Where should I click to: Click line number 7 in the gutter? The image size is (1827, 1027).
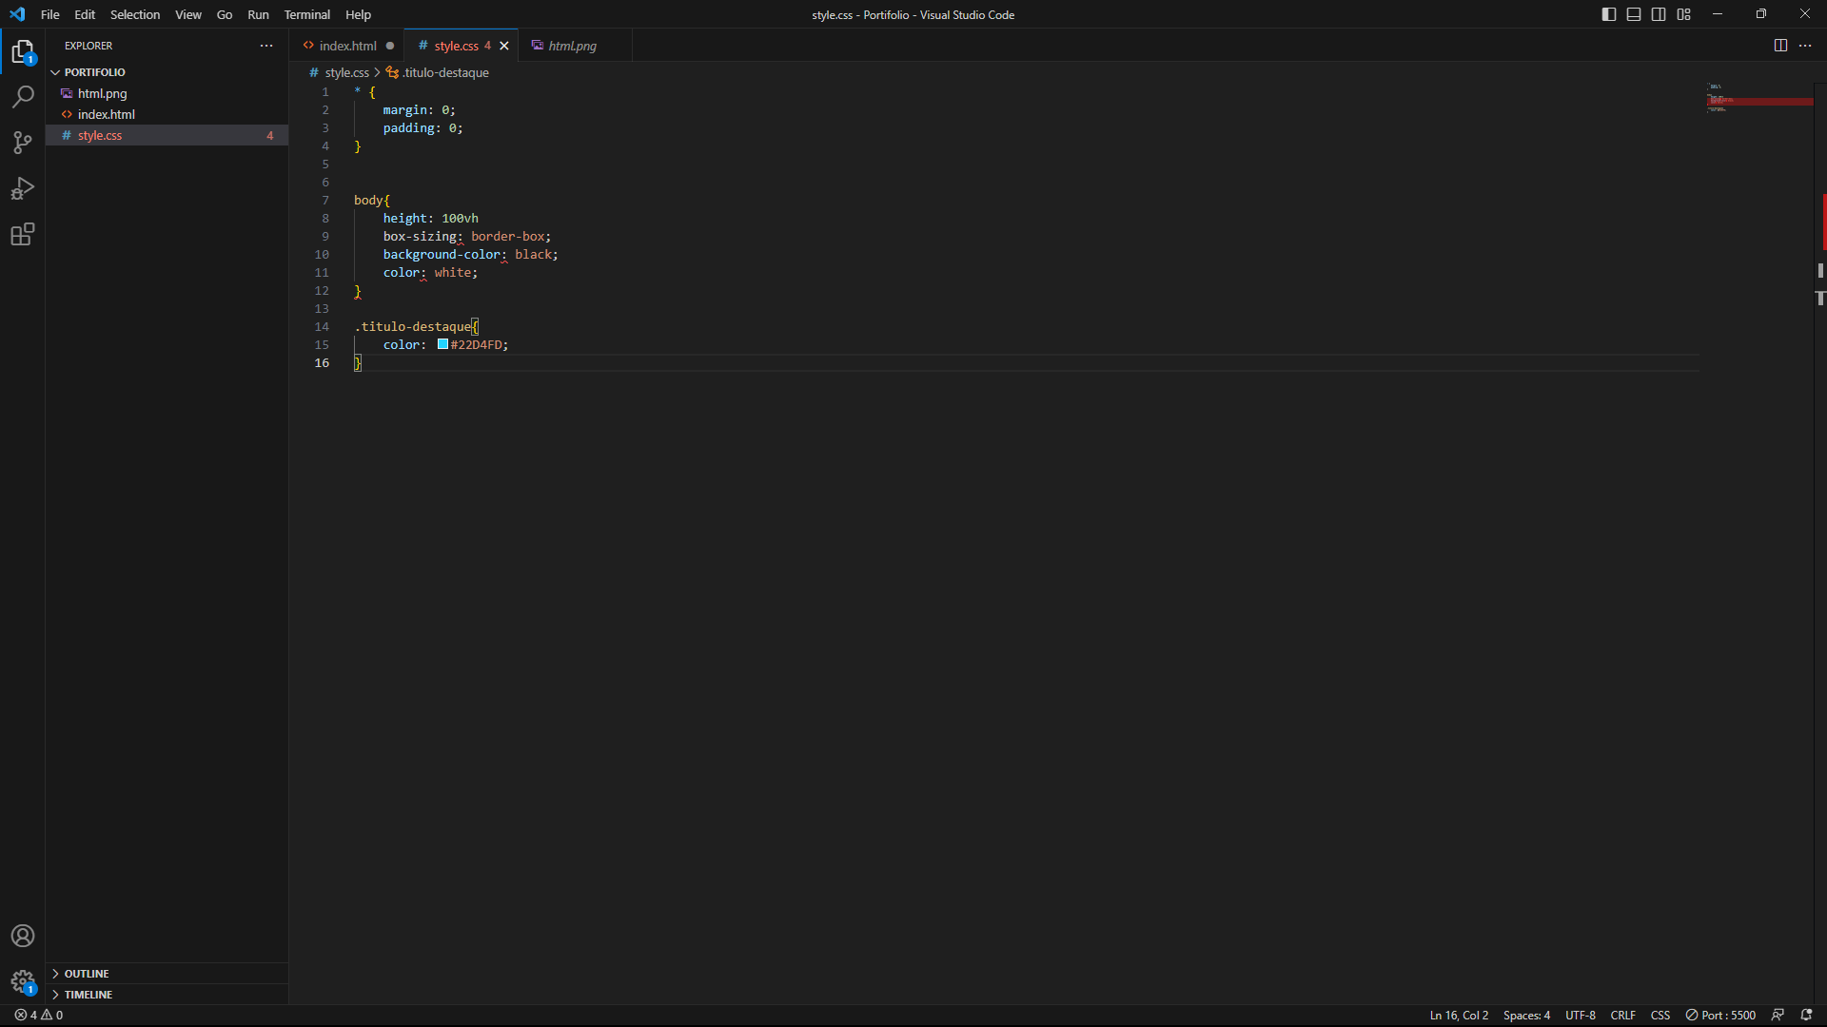click(x=325, y=200)
